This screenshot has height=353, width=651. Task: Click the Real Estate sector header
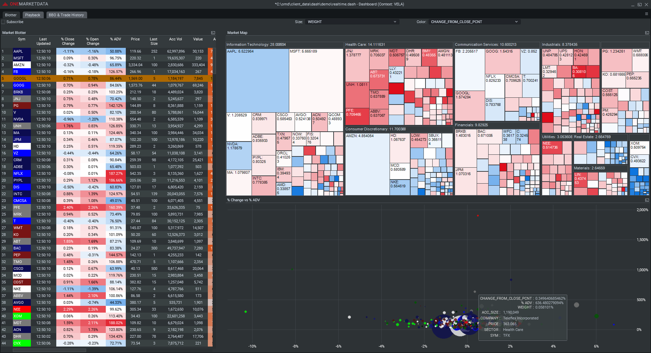600,137
